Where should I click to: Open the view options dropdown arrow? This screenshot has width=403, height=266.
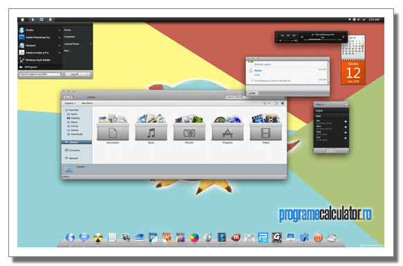[269, 103]
